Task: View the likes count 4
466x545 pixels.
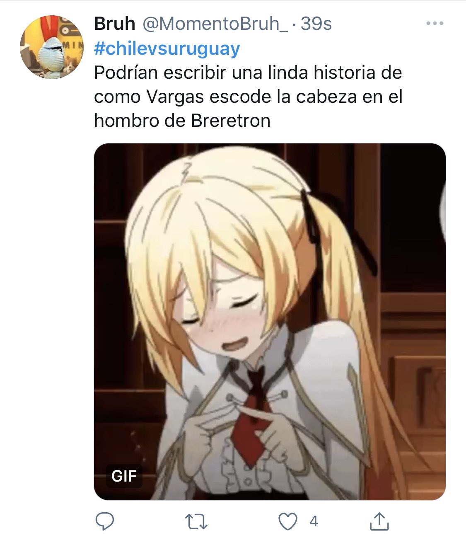Action: coord(314,521)
